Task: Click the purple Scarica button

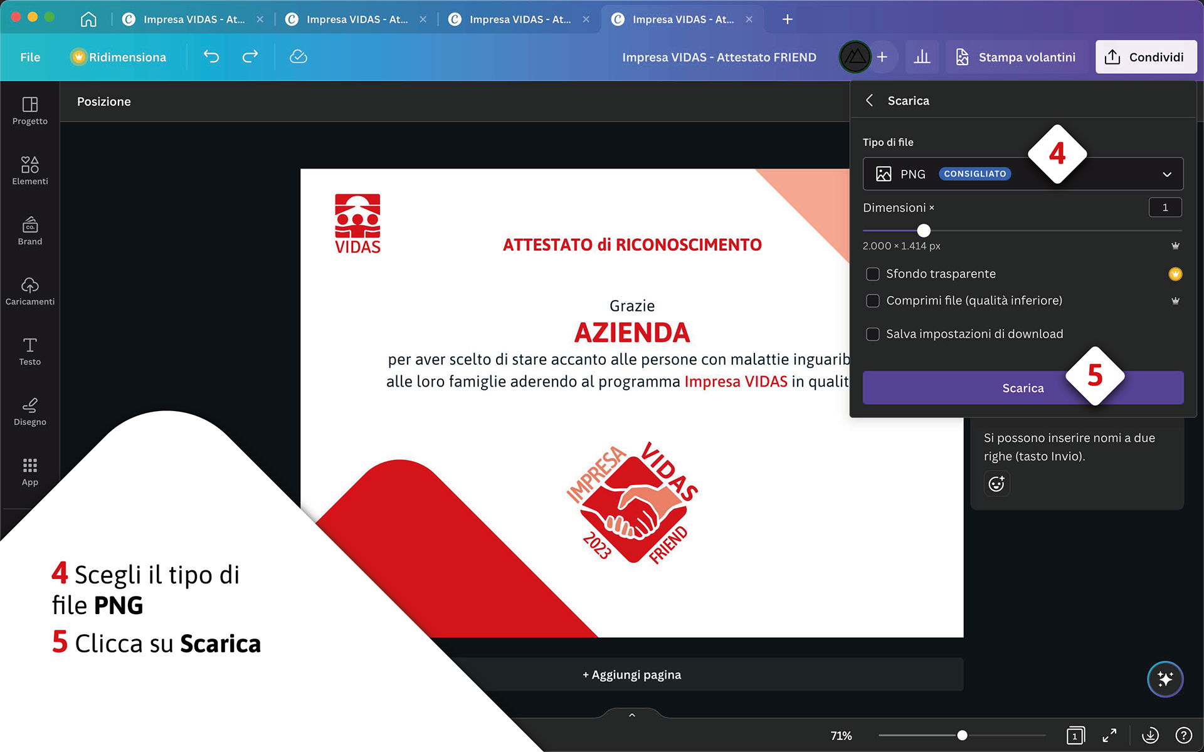Action: coord(1023,388)
